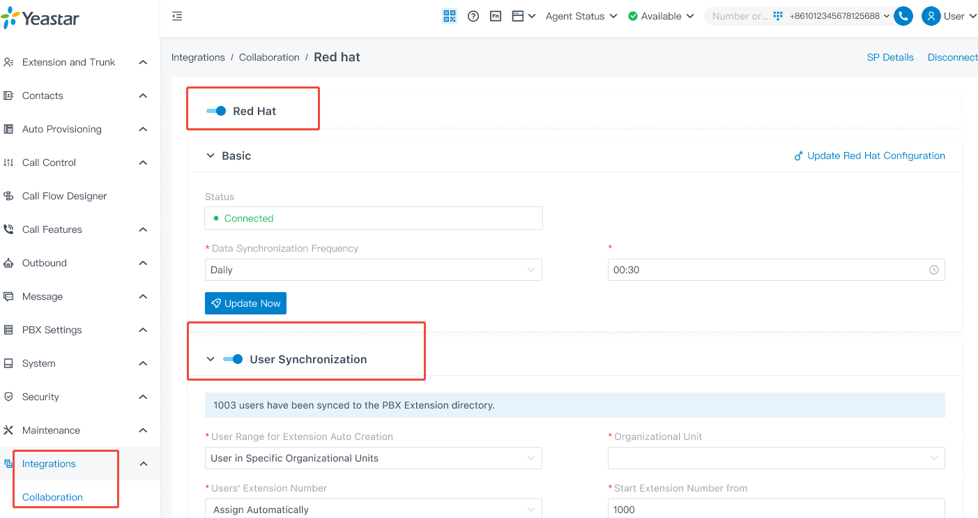
Task: Click the user avatar icon
Action: [931, 16]
